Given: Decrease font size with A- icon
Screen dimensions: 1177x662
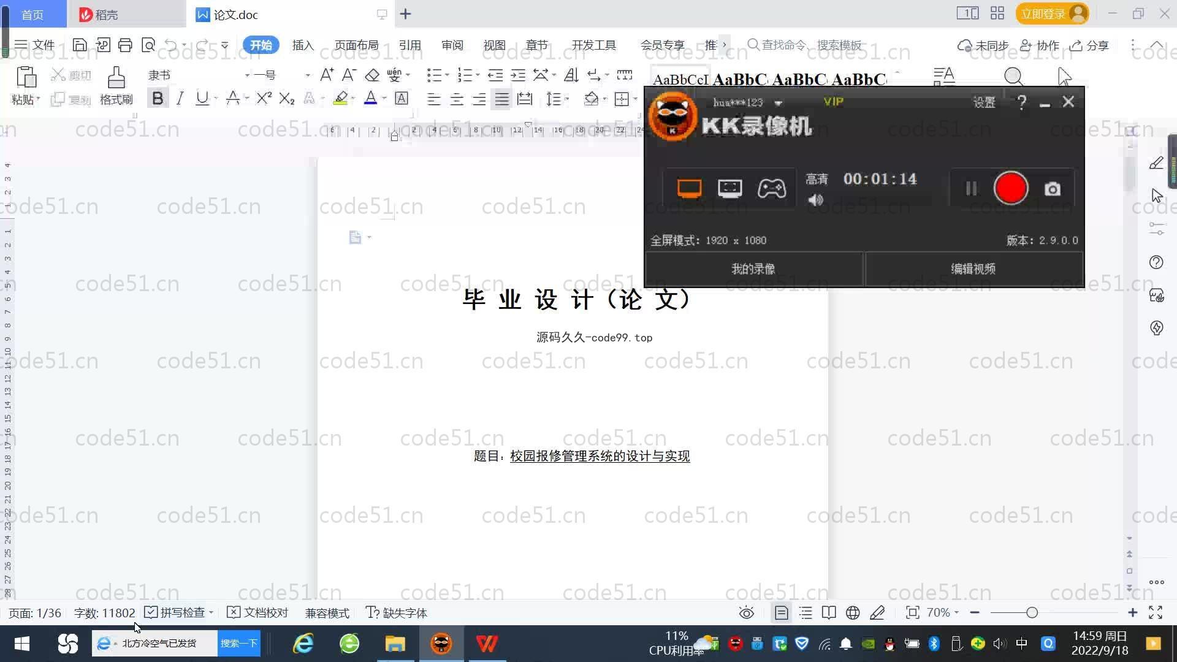Looking at the screenshot, I should point(349,75).
